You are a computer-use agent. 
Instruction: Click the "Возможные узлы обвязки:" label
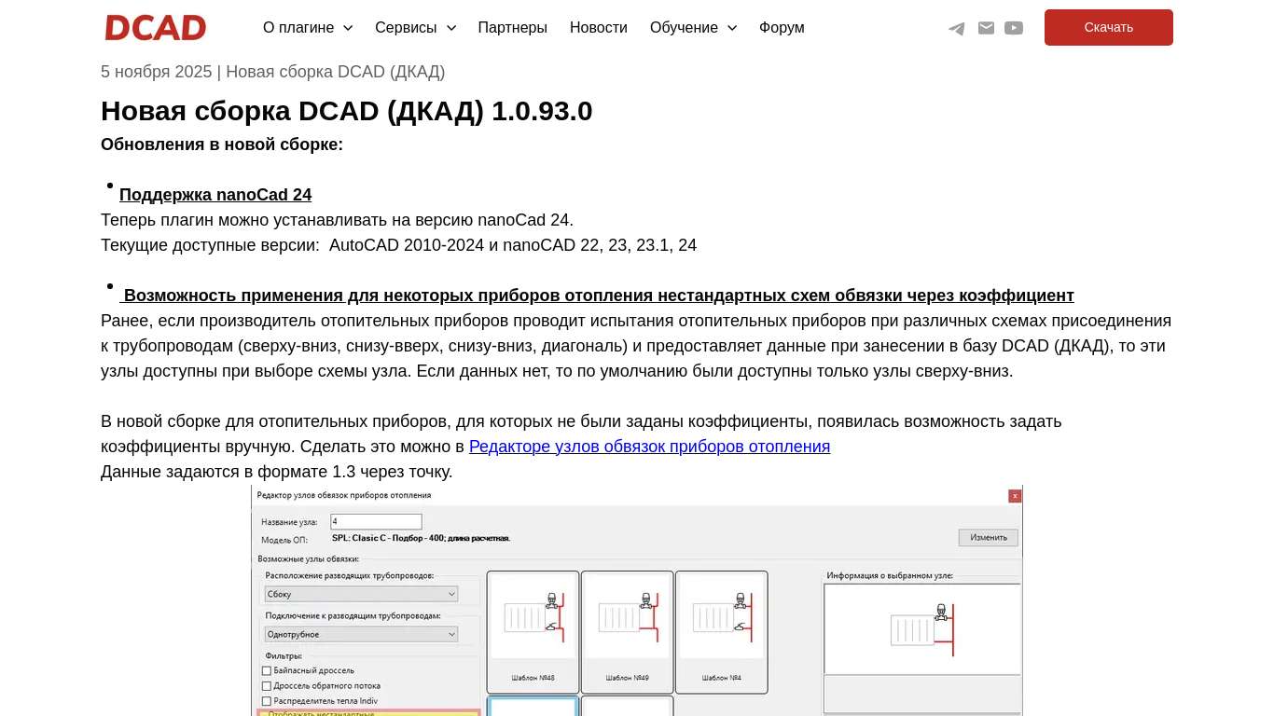[308, 559]
